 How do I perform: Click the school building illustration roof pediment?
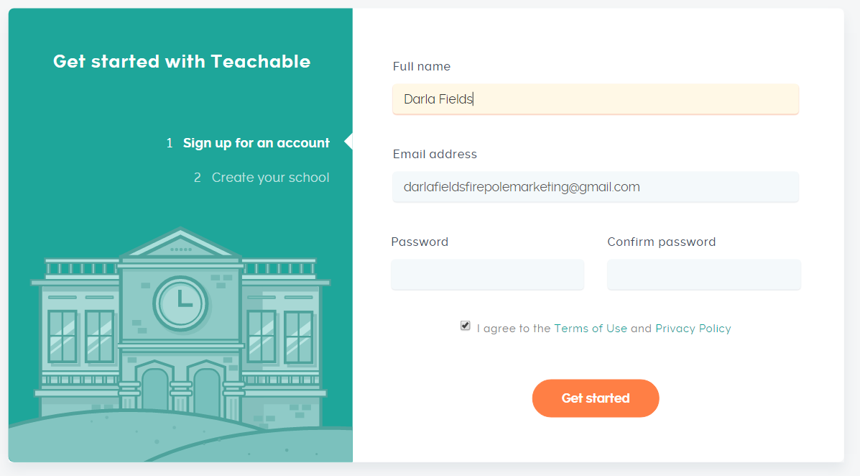click(180, 243)
